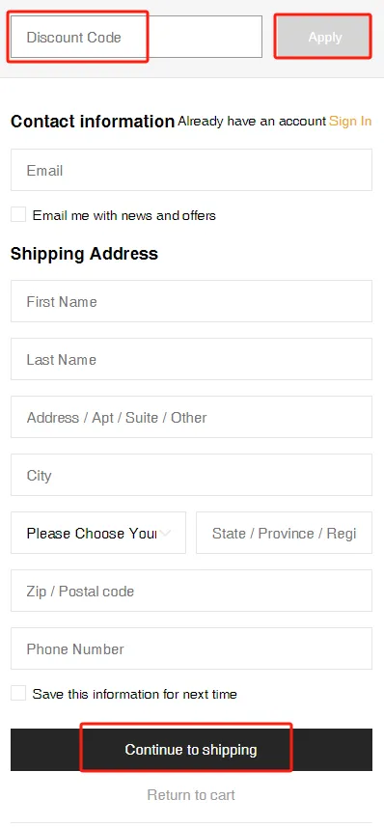
Task: Select the Phone Number field
Action: [191, 648]
